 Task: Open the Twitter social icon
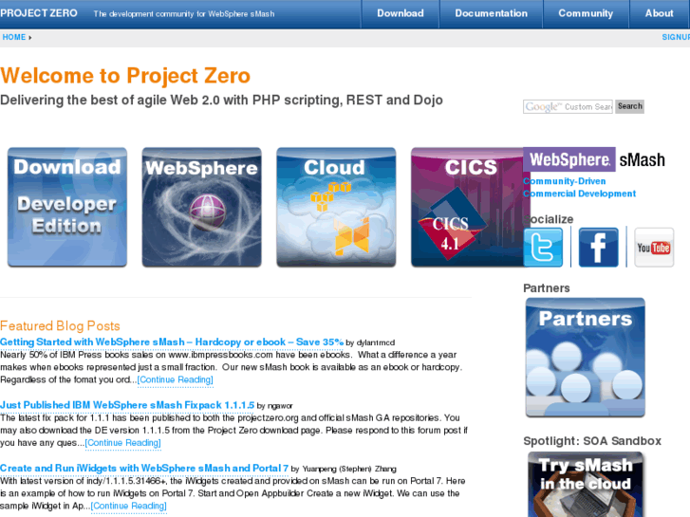tap(543, 248)
